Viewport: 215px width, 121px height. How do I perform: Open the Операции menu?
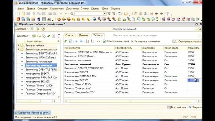coord(43,8)
